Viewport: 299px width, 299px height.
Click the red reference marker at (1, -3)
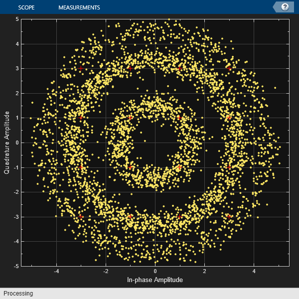(x=179, y=217)
